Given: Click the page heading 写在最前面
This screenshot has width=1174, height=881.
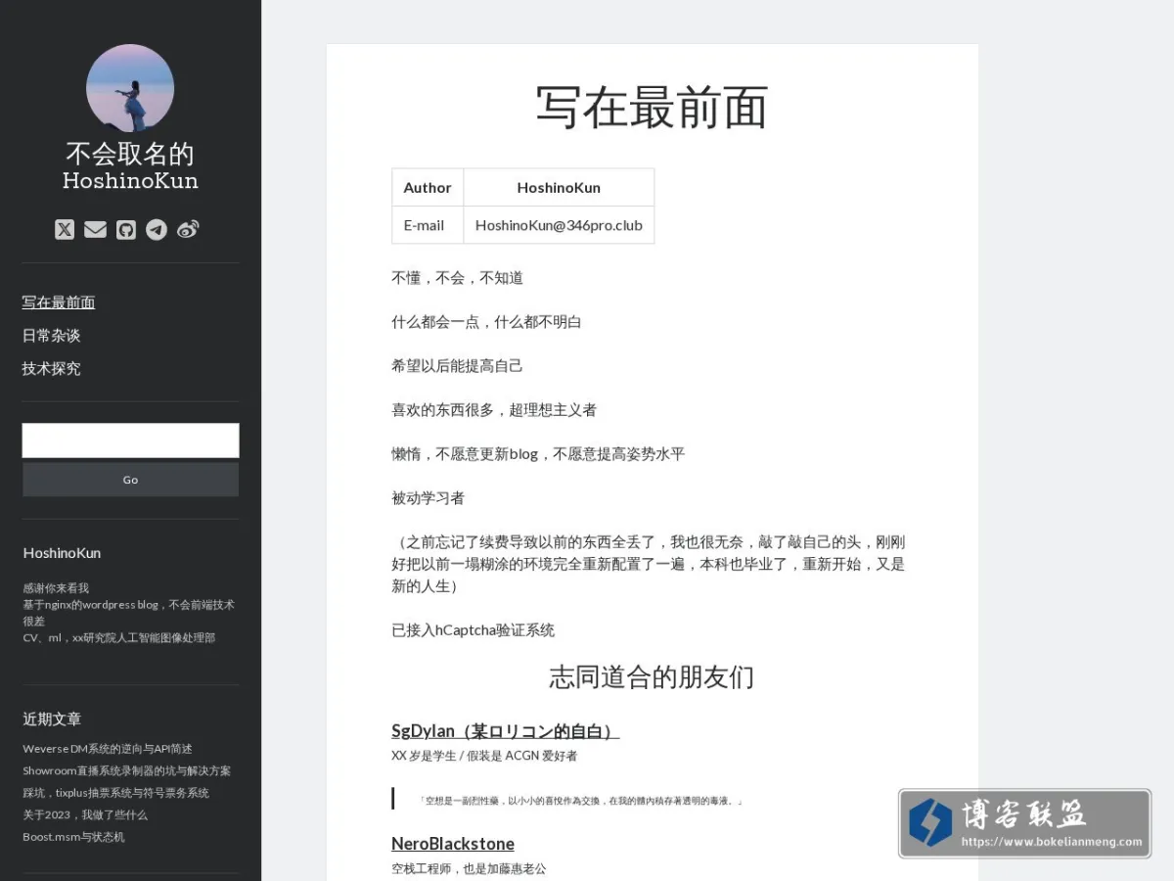Looking at the screenshot, I should pyautogui.click(x=652, y=107).
